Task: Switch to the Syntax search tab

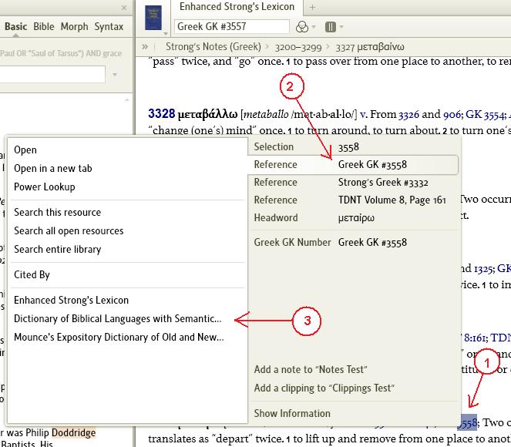Action: pos(109,26)
